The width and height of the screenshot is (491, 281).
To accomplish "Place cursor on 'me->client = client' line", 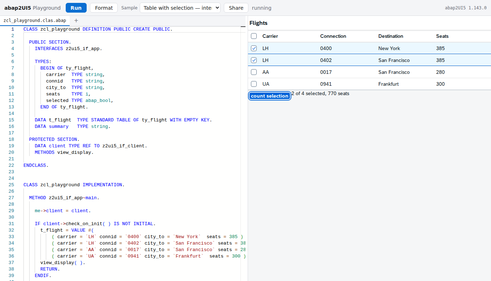I will [63, 211].
